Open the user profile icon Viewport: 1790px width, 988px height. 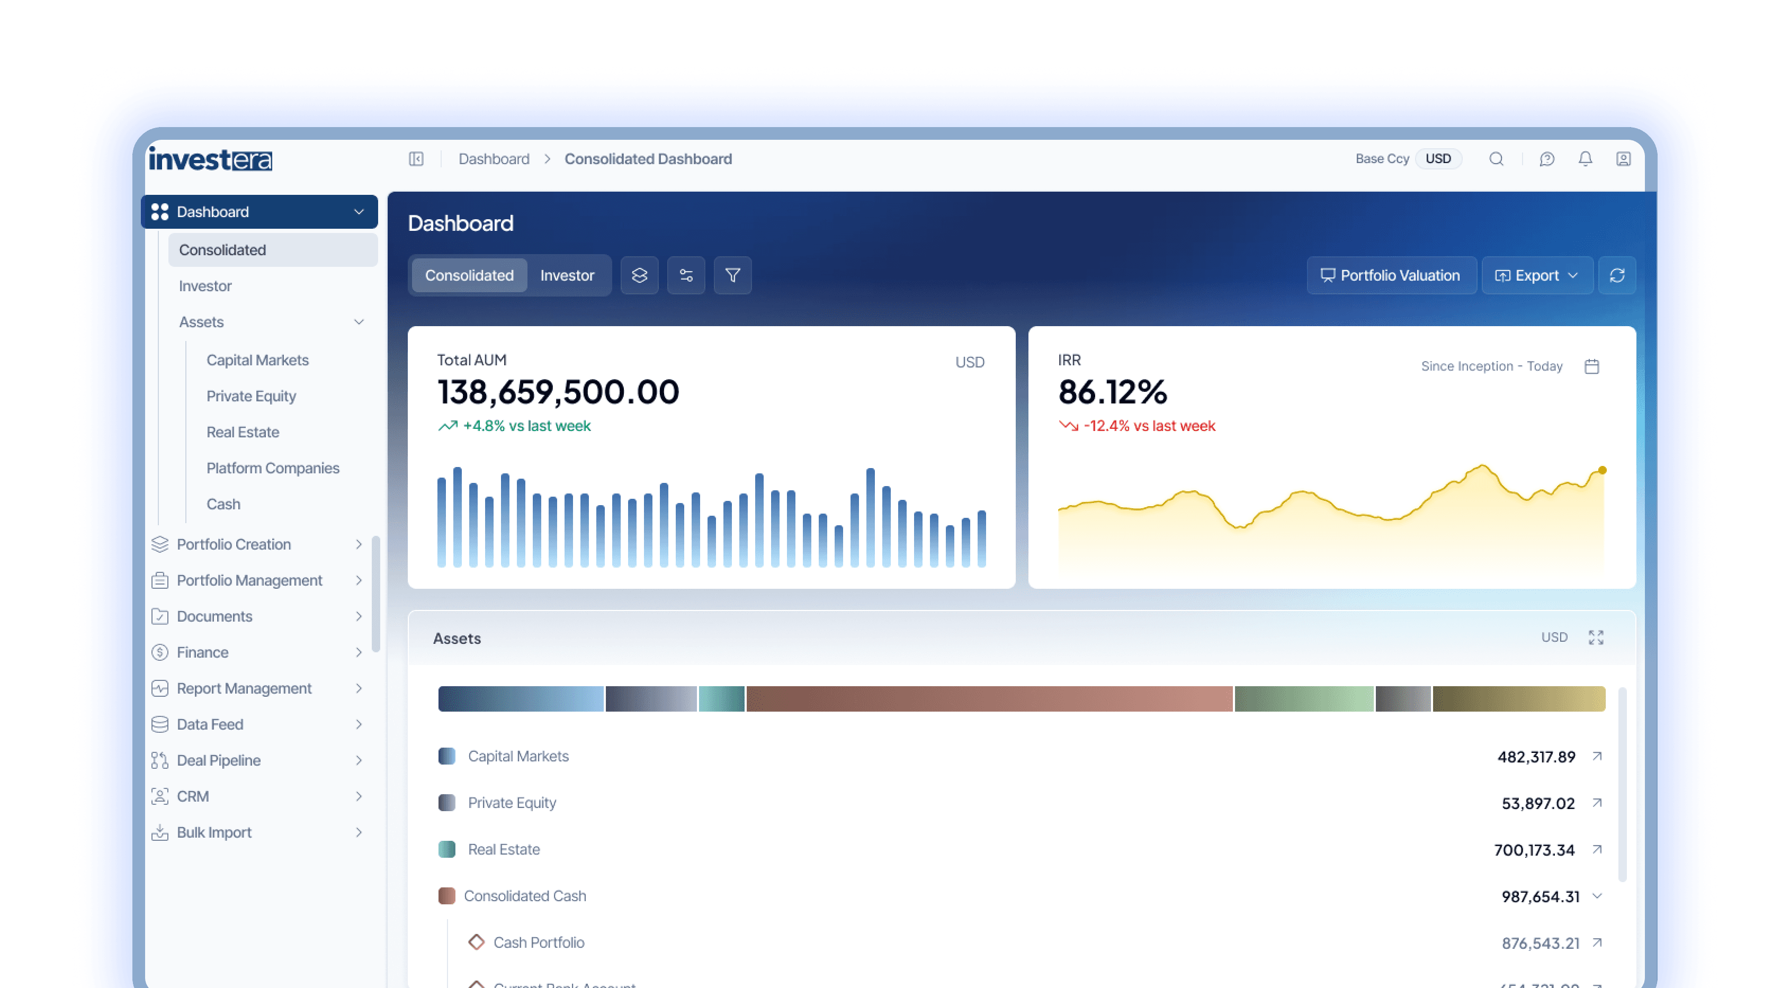coord(1623,159)
